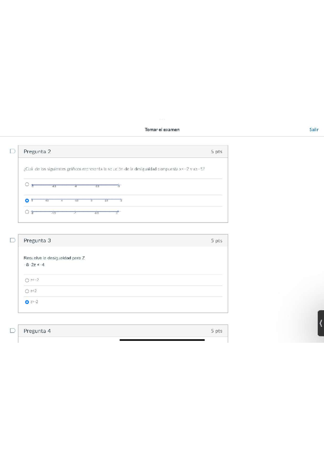The height and width of the screenshot is (459, 324).
Task: Click the z>-2 answer text
Action: tap(34, 302)
